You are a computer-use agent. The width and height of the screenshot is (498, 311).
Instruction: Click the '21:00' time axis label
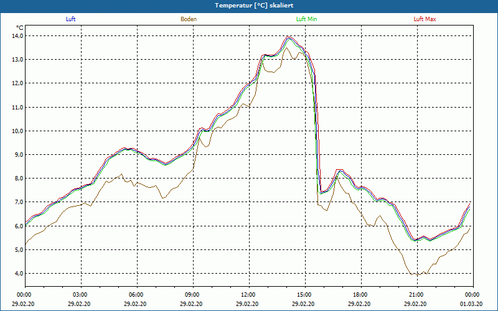click(417, 295)
